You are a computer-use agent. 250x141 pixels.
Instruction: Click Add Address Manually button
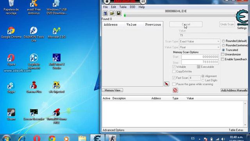(x=234, y=90)
